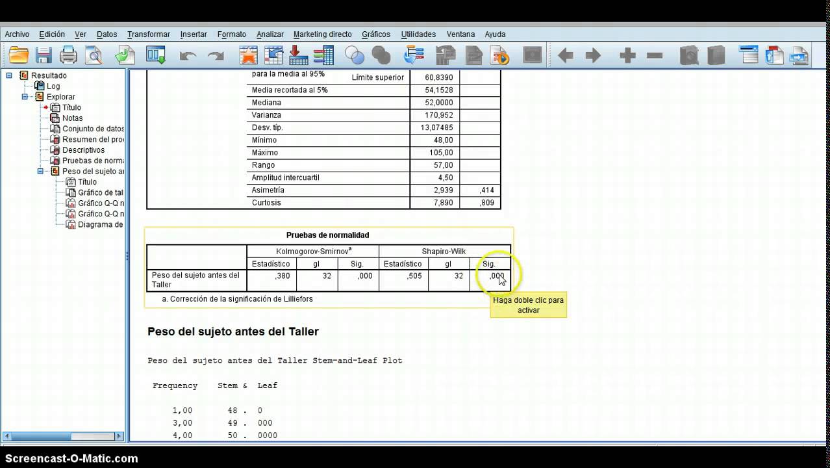This screenshot has height=468, width=830.
Task: Select Notas in the outline tree
Action: (x=73, y=118)
